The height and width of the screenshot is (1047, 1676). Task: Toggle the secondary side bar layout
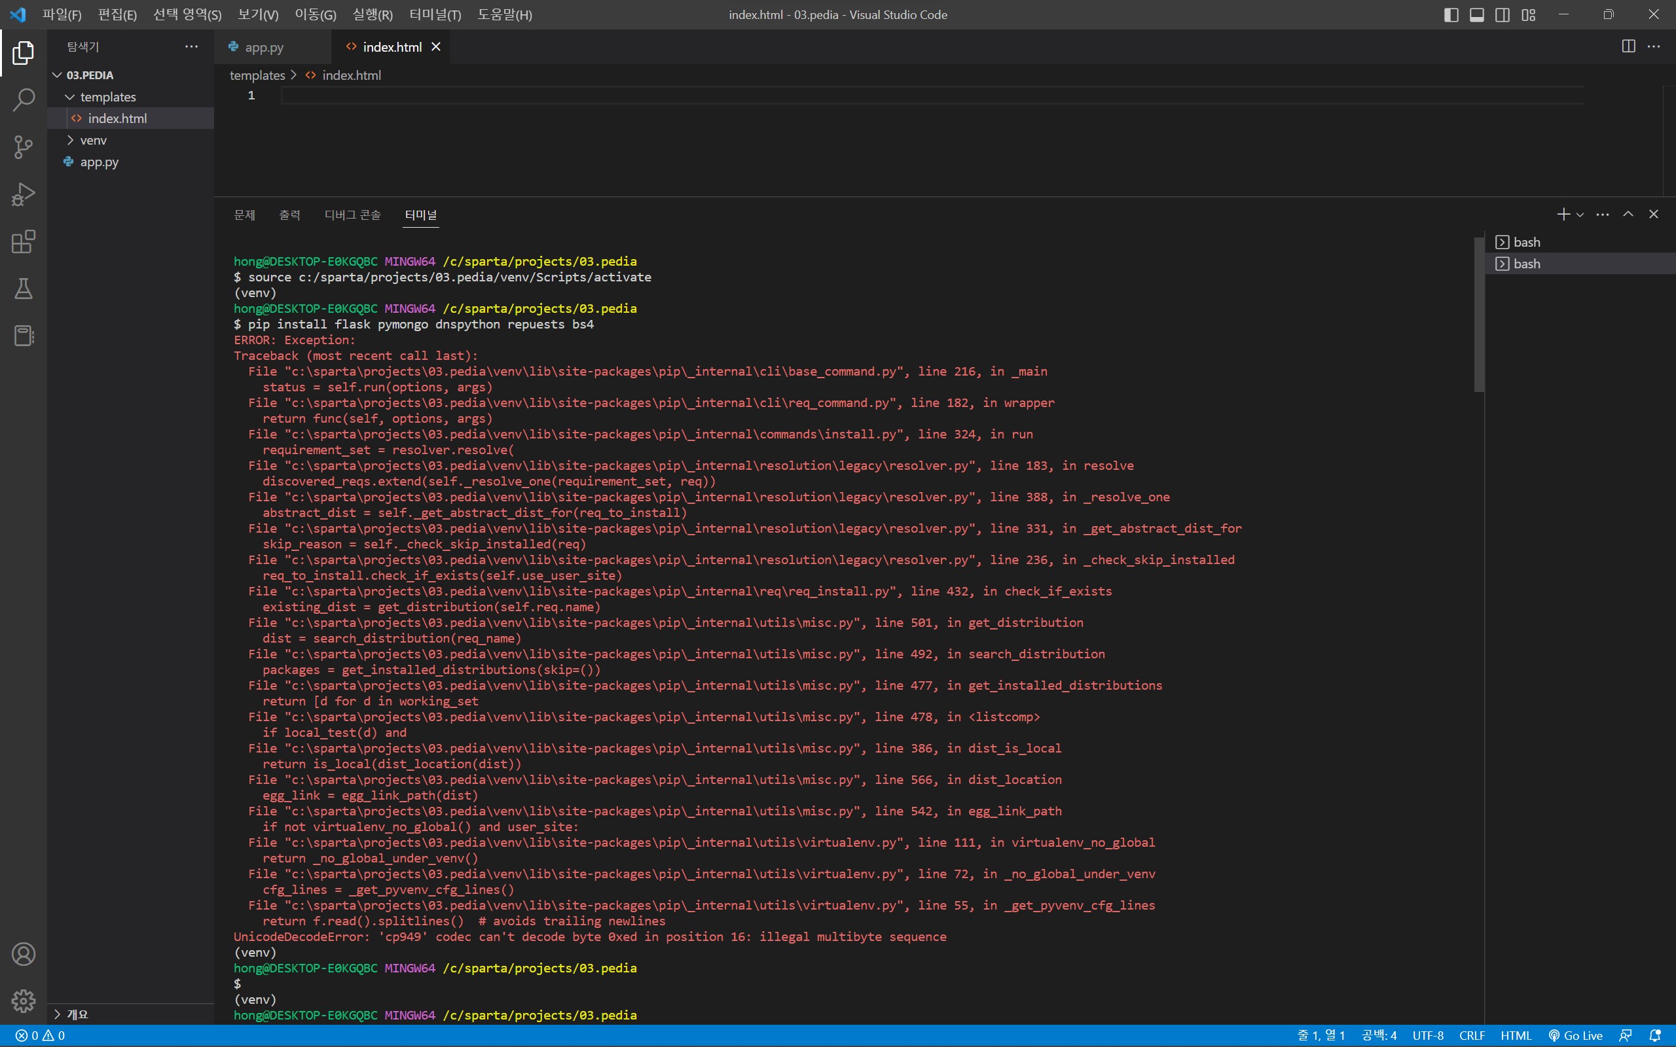click(1502, 14)
